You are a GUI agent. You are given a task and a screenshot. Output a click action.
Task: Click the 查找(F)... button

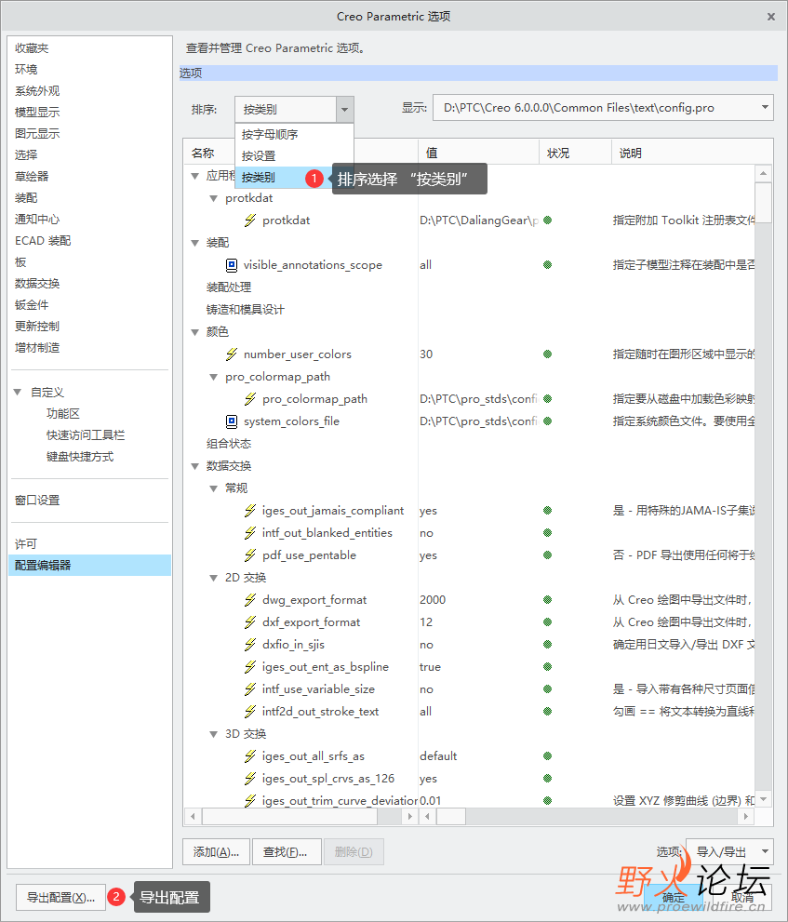click(x=286, y=851)
